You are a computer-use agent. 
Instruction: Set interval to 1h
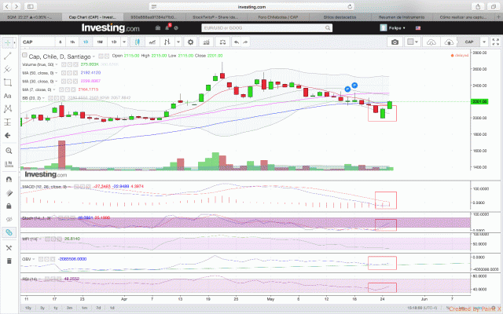pos(72,42)
